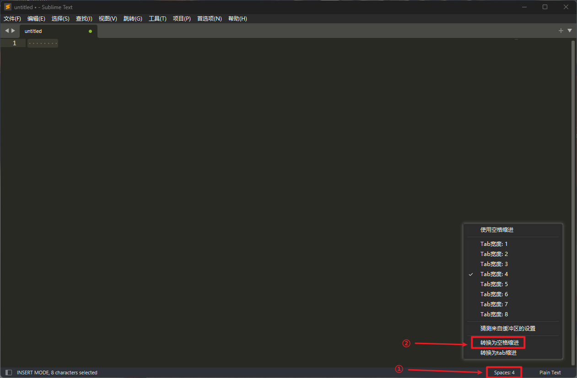Open the 工具(T) menu

[x=157, y=19]
